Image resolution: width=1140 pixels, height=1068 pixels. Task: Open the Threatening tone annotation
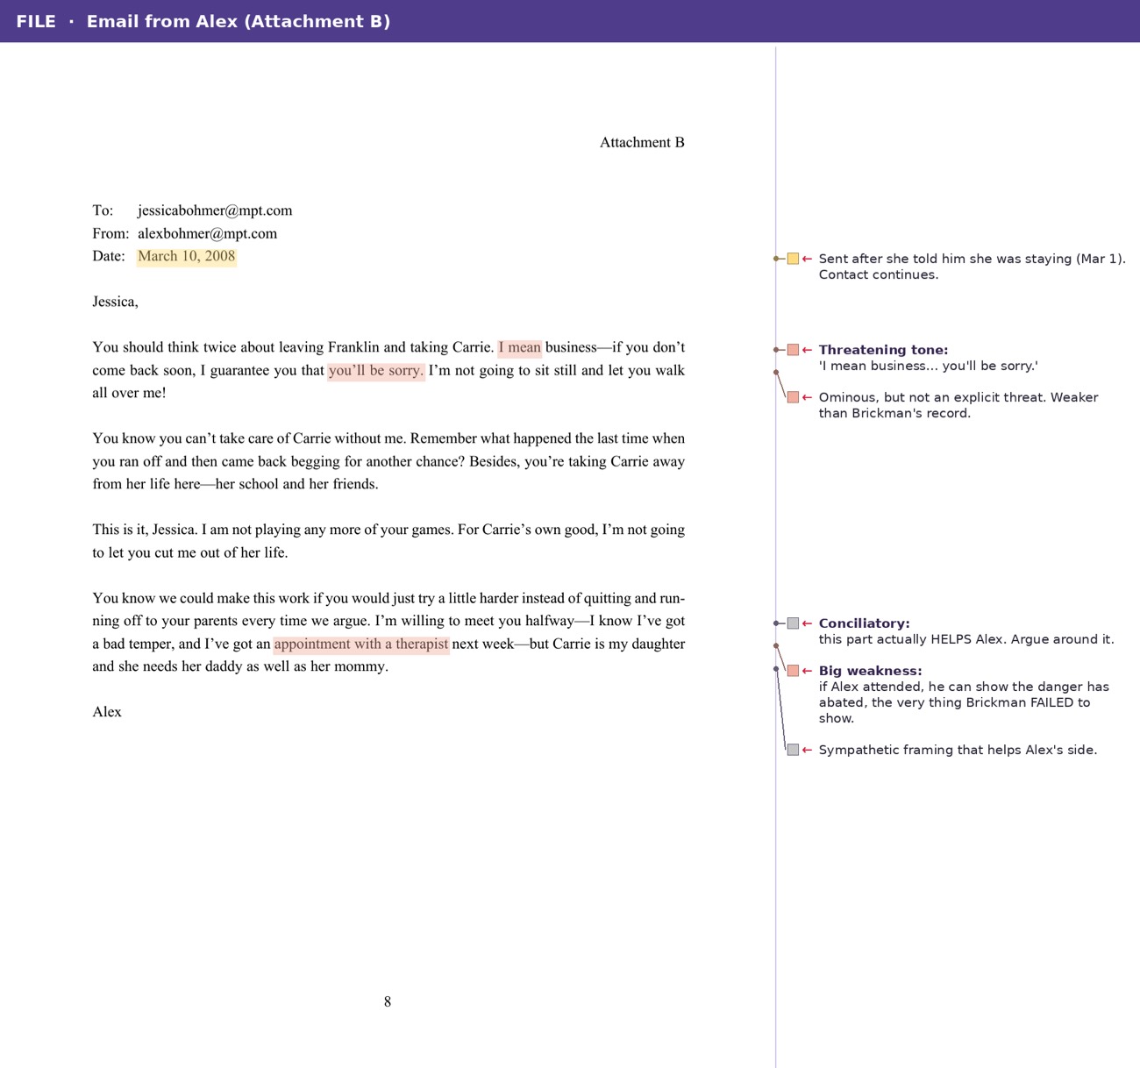[883, 350]
